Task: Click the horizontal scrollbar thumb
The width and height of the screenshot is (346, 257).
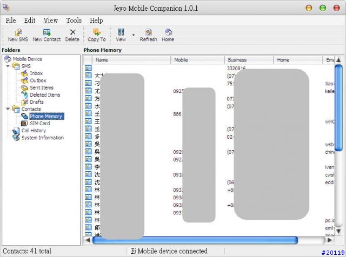Action: [x=195, y=240]
